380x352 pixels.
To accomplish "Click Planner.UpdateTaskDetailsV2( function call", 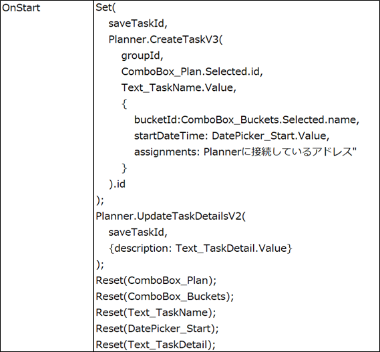I will (170, 216).
